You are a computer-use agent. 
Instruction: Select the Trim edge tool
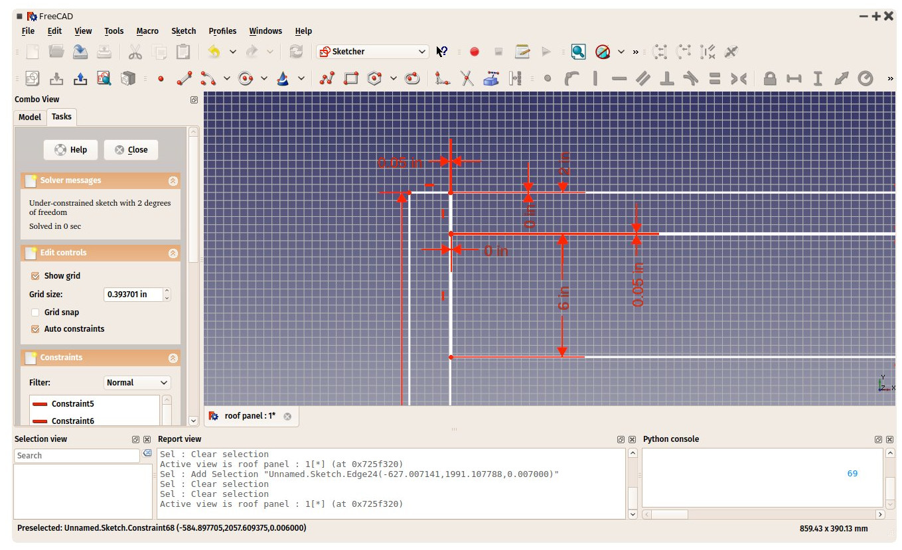pos(467,78)
